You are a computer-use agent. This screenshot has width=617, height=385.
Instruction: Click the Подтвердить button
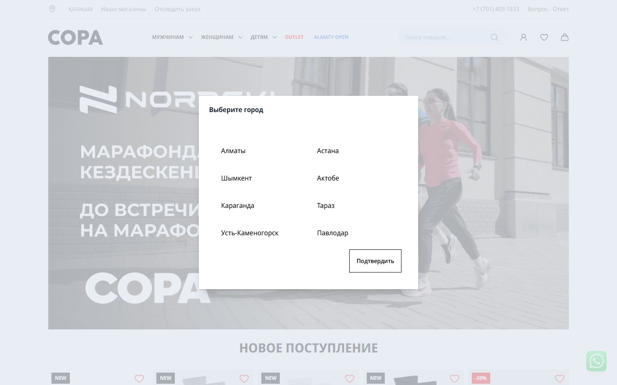[x=375, y=261]
